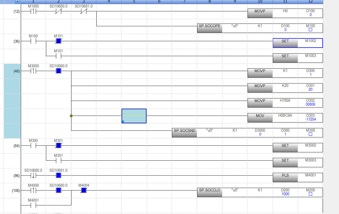Screen dimensions: 339x214
Task: Click the M1000 rising-edge contact
Action: [x=33, y=12]
